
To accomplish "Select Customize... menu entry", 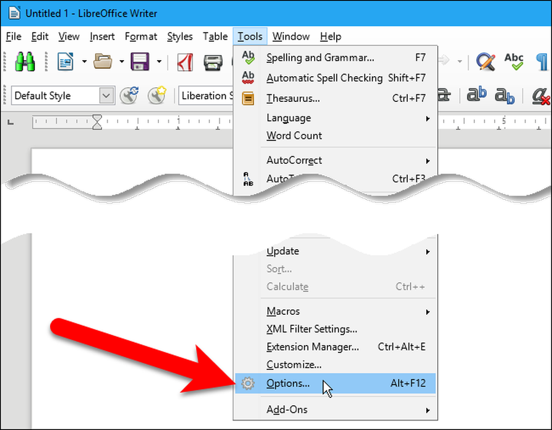I will point(335,364).
